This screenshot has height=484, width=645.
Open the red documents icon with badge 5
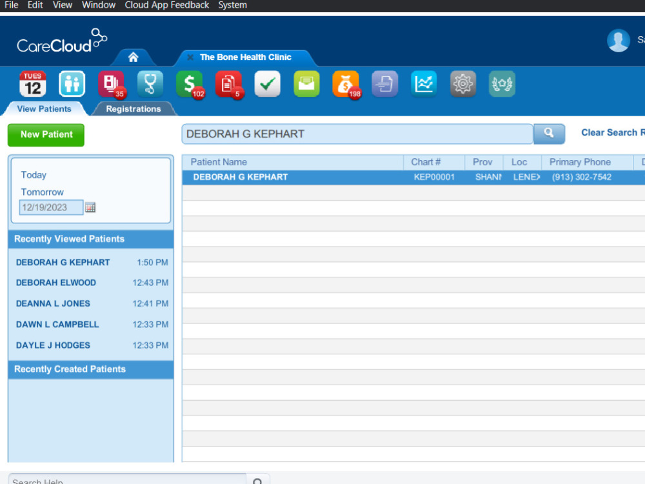[x=228, y=84]
